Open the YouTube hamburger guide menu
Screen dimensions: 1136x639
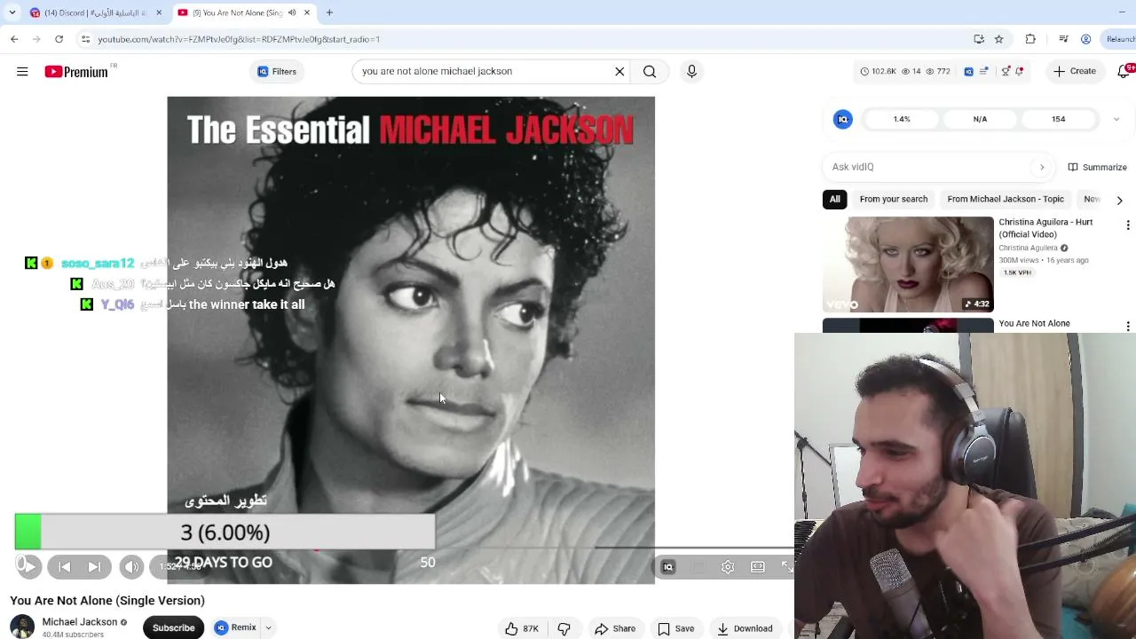coord(22,72)
